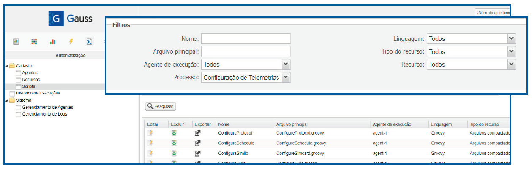Sort by the Nome column header
Screen dimensions: 532x170
(x=224, y=124)
